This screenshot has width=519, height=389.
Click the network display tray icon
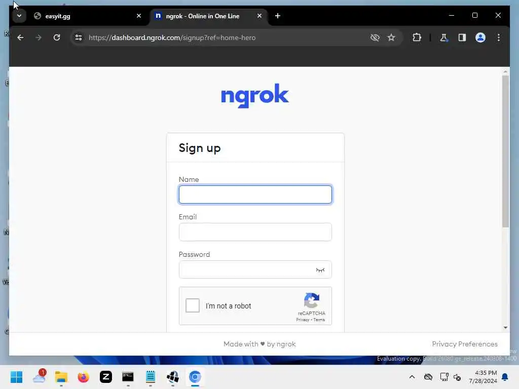pos(444,377)
